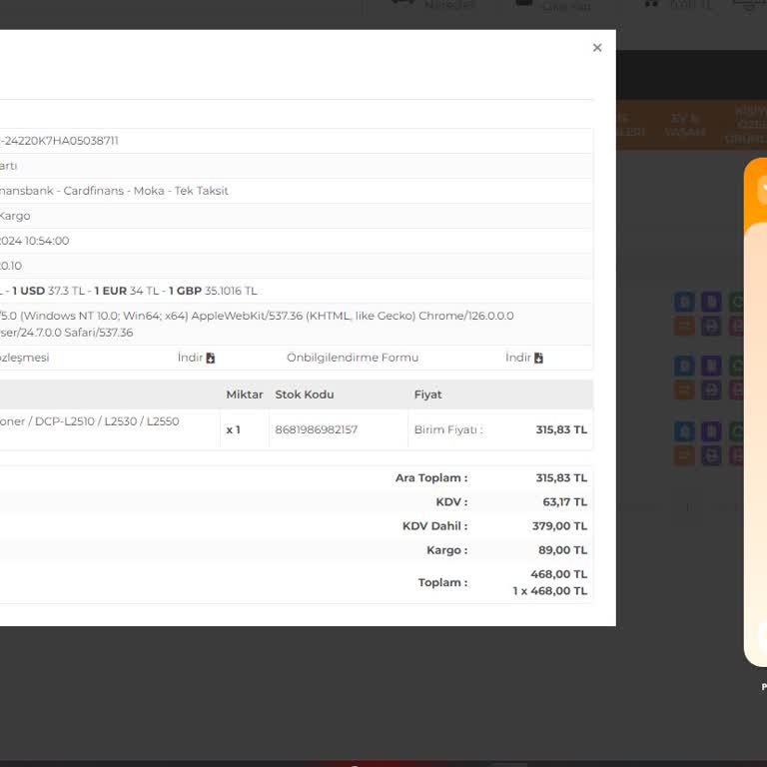
Task: Click the 1 EUR 34 TL rate
Action: (x=127, y=291)
